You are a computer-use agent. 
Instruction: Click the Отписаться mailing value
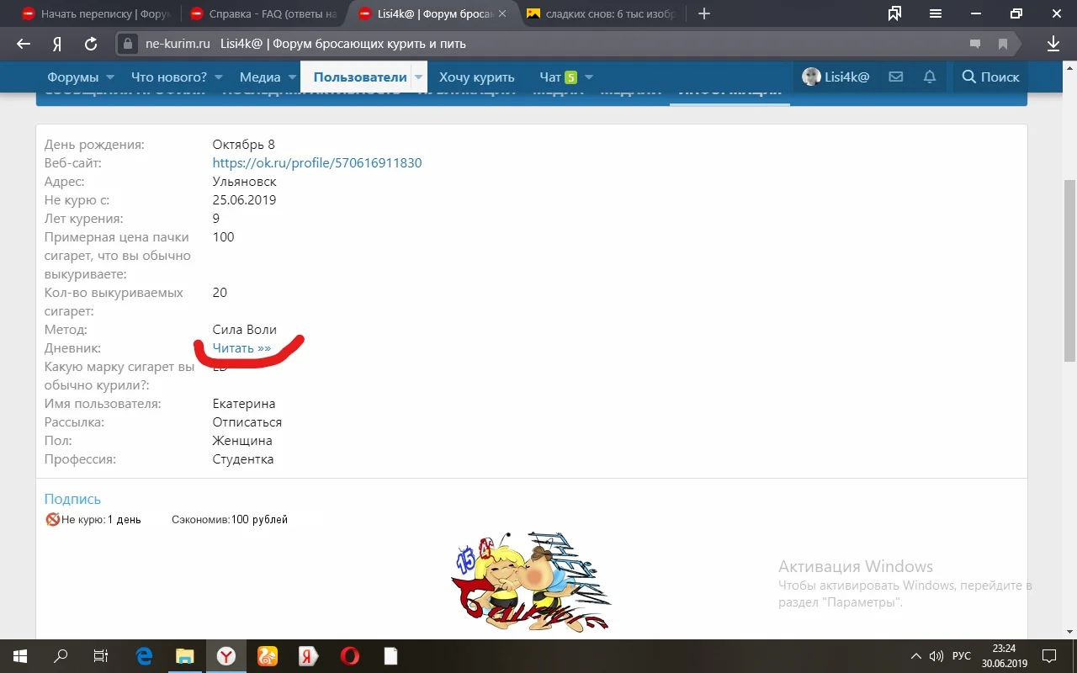click(247, 422)
